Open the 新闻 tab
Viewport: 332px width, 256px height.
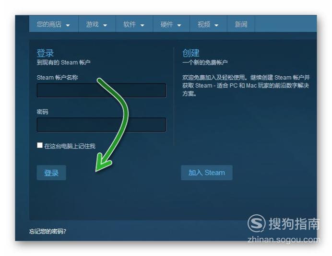(x=241, y=24)
